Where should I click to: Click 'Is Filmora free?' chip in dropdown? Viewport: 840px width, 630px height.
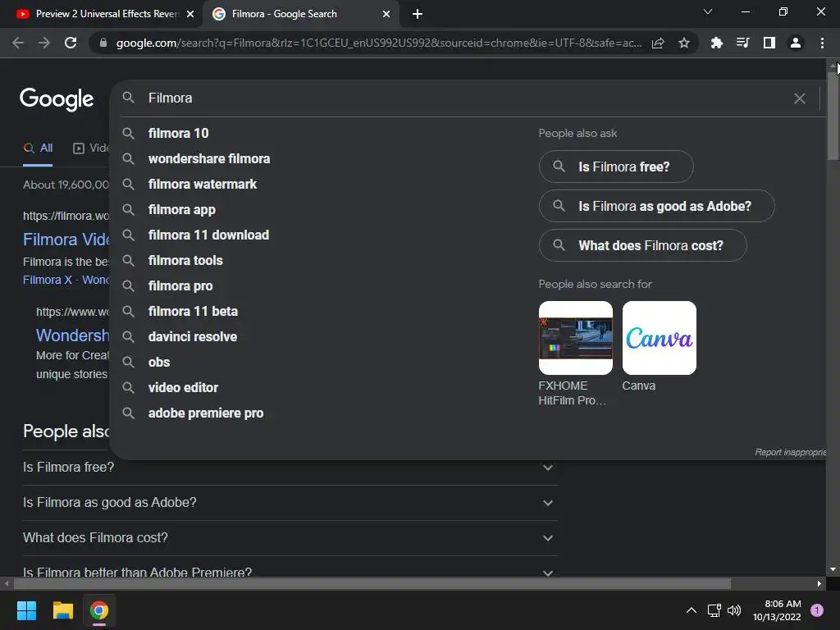pyautogui.click(x=616, y=167)
